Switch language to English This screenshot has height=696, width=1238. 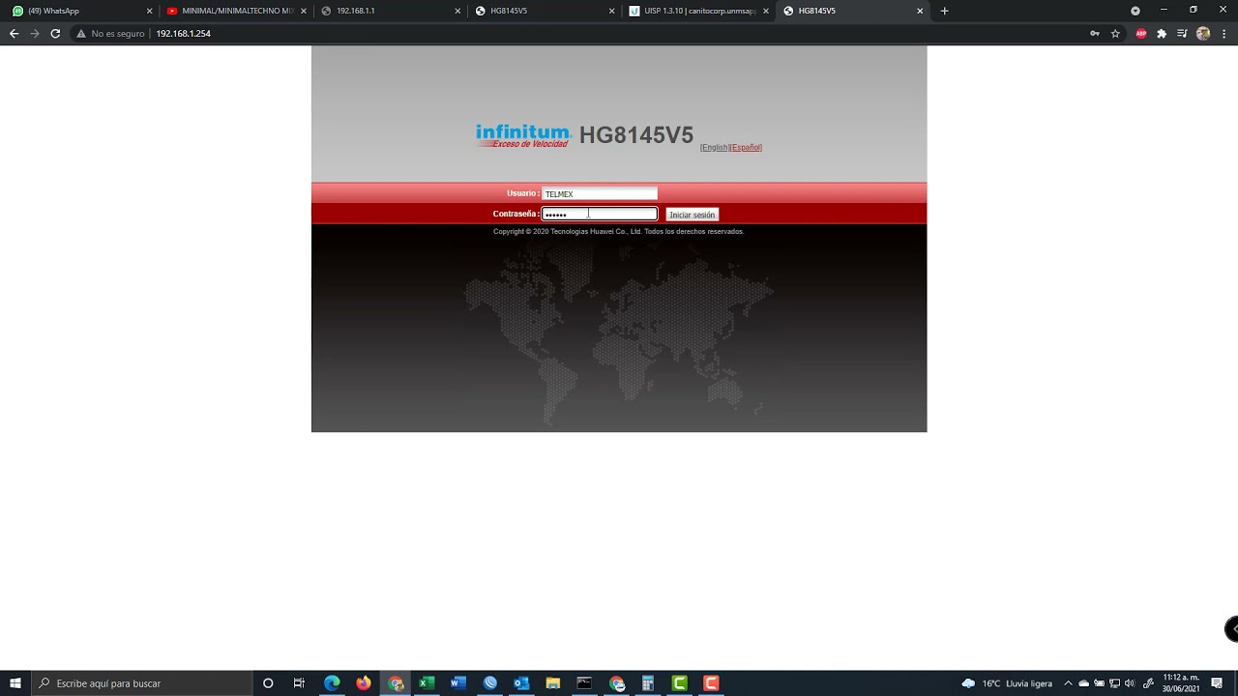pyautogui.click(x=714, y=148)
